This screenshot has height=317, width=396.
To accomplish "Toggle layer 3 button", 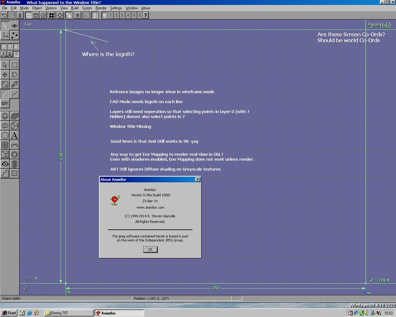I will (x=122, y=15).
